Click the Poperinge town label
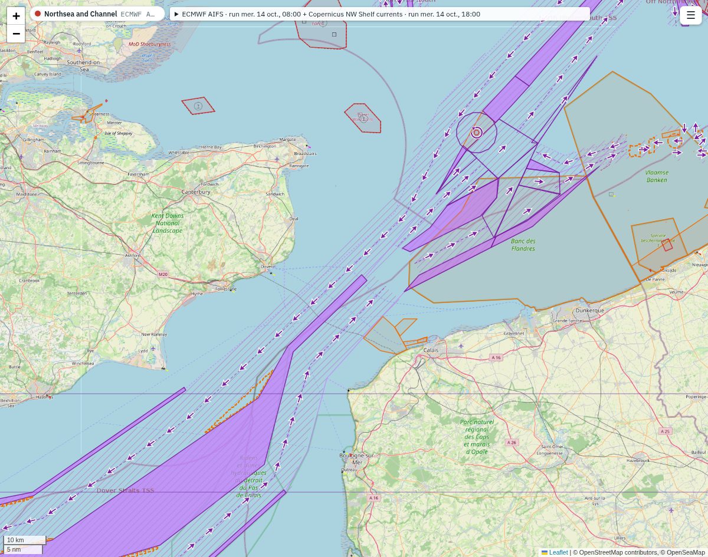 coord(696,397)
